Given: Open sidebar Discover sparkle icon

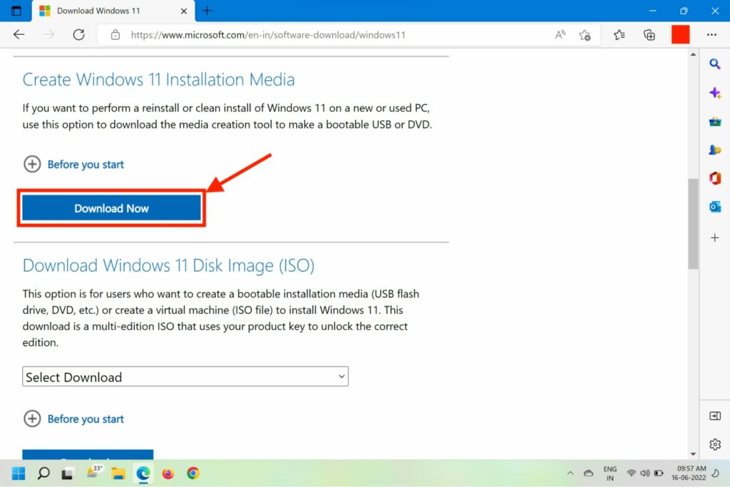Looking at the screenshot, I should coord(714,93).
